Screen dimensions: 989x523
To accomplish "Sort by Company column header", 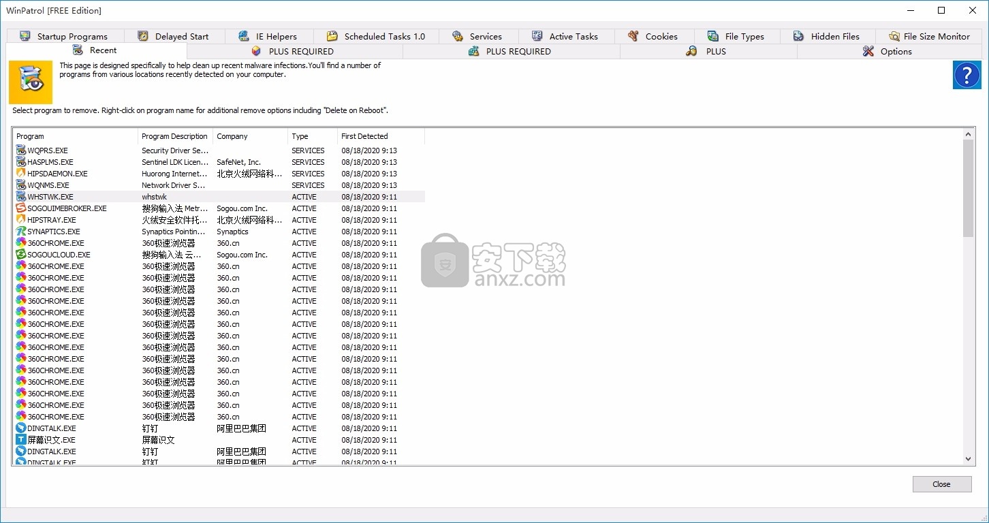I will [x=250, y=136].
